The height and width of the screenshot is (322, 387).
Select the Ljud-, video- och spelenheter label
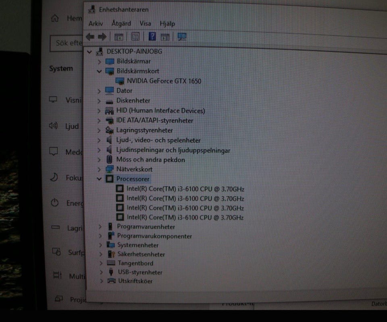pyautogui.click(x=158, y=141)
